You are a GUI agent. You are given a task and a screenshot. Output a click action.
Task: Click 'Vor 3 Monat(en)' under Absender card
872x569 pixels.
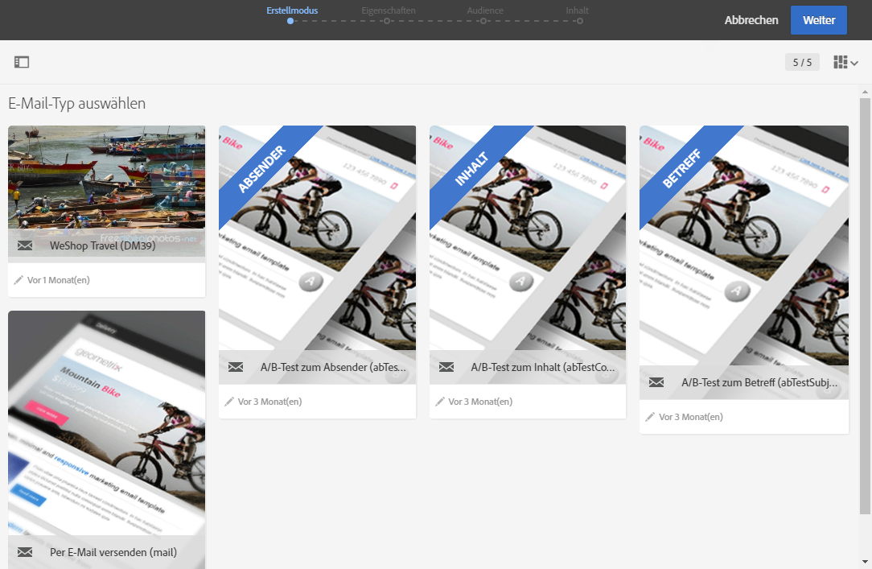click(x=269, y=402)
